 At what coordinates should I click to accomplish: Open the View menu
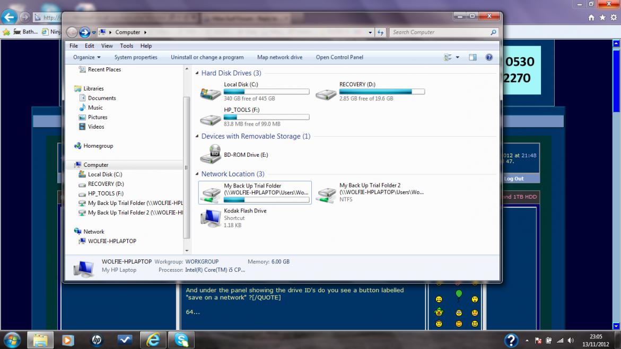click(x=107, y=46)
